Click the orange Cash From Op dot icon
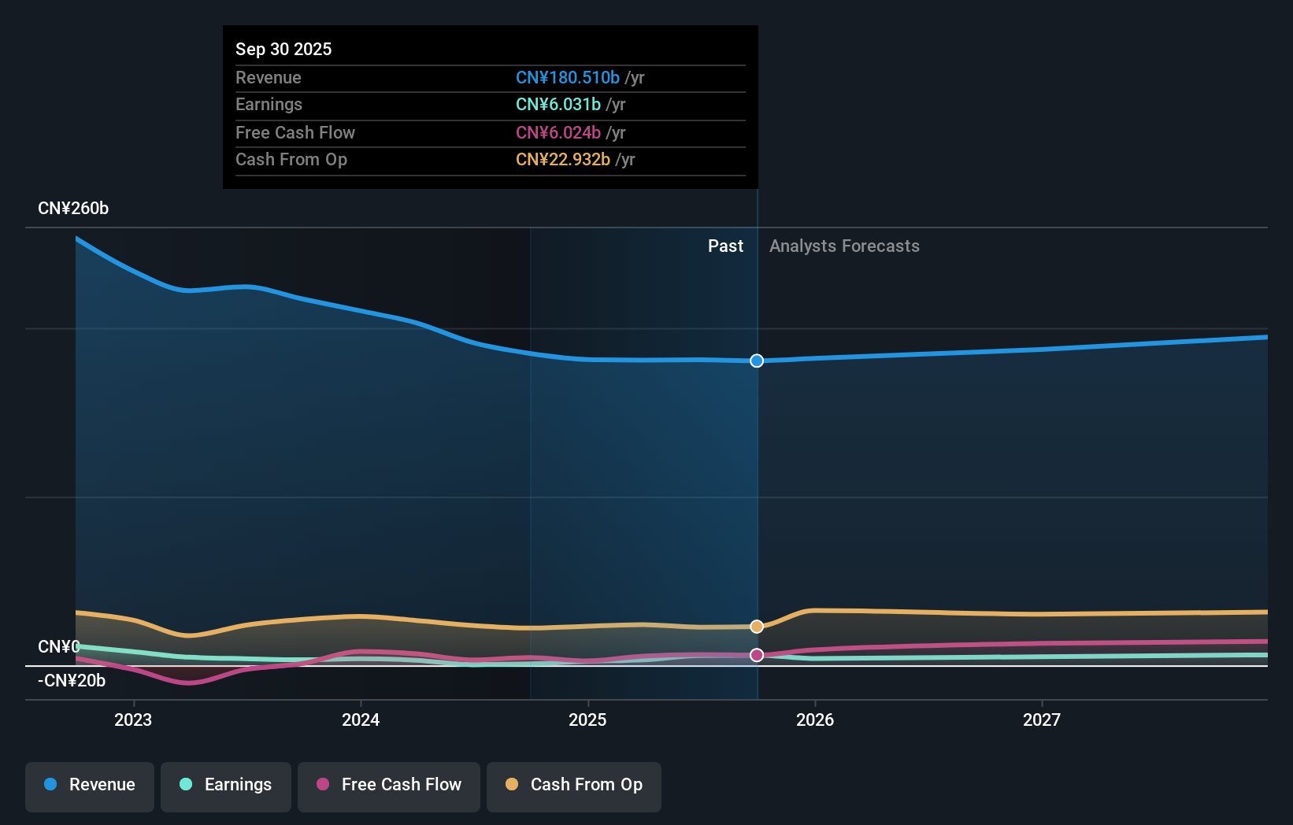 tap(512, 785)
